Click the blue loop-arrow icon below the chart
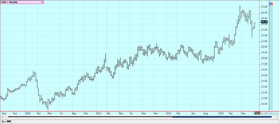Viewport: 280px width, 124px height. click(266, 113)
